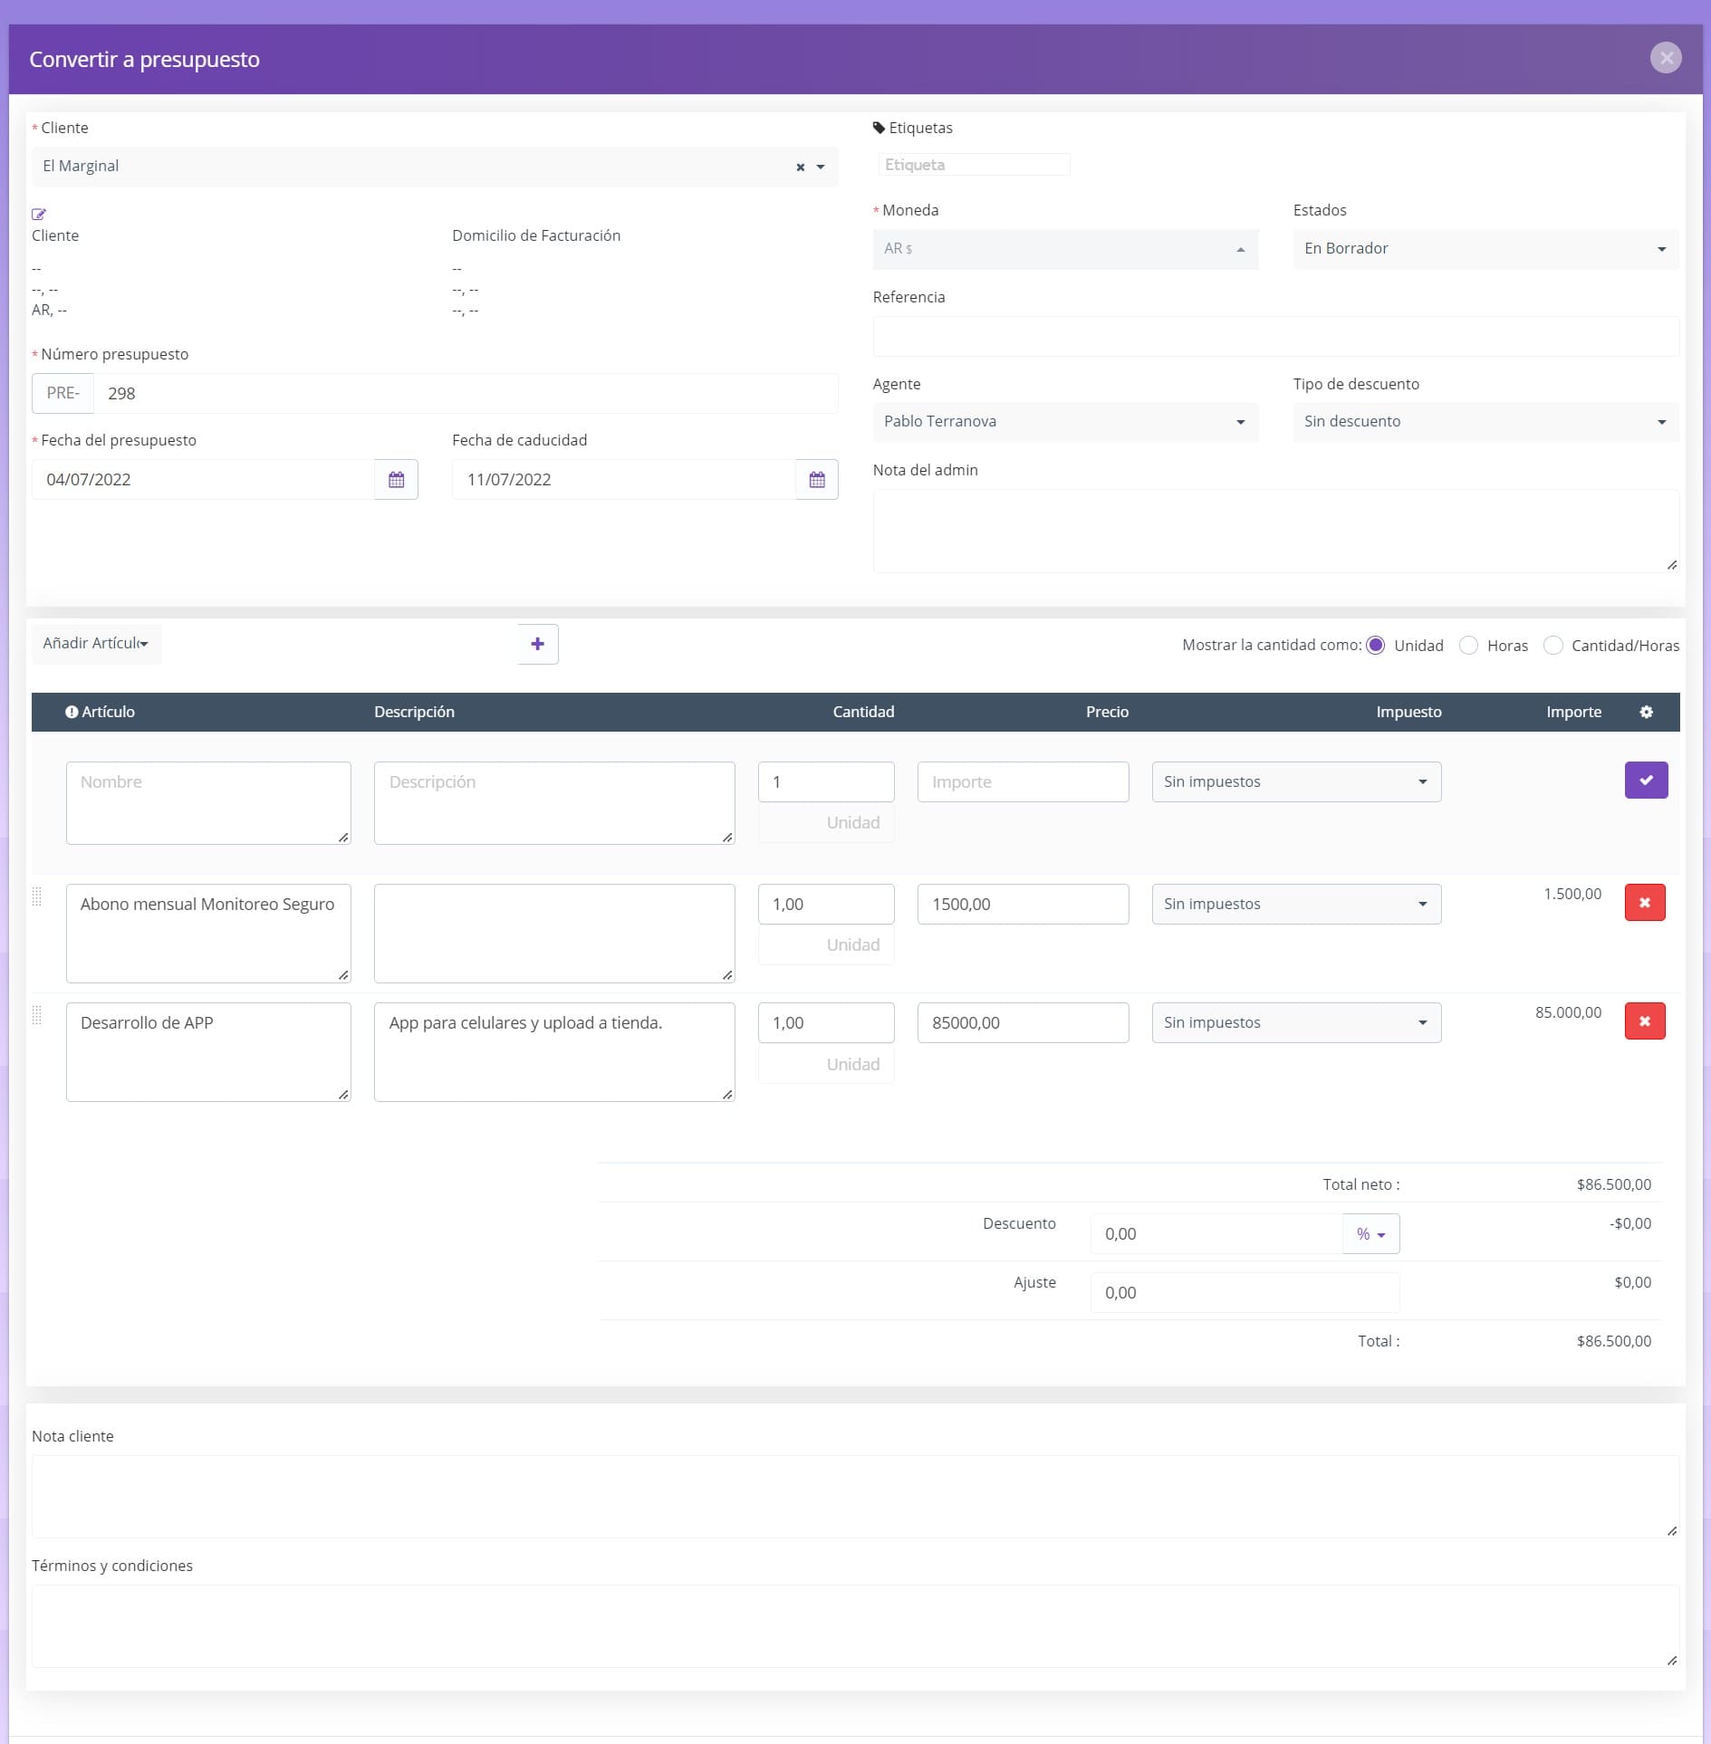Click Unidad field under Desarrollo de APP quantity
Viewport: 1711px width, 1744px height.
(826, 1064)
